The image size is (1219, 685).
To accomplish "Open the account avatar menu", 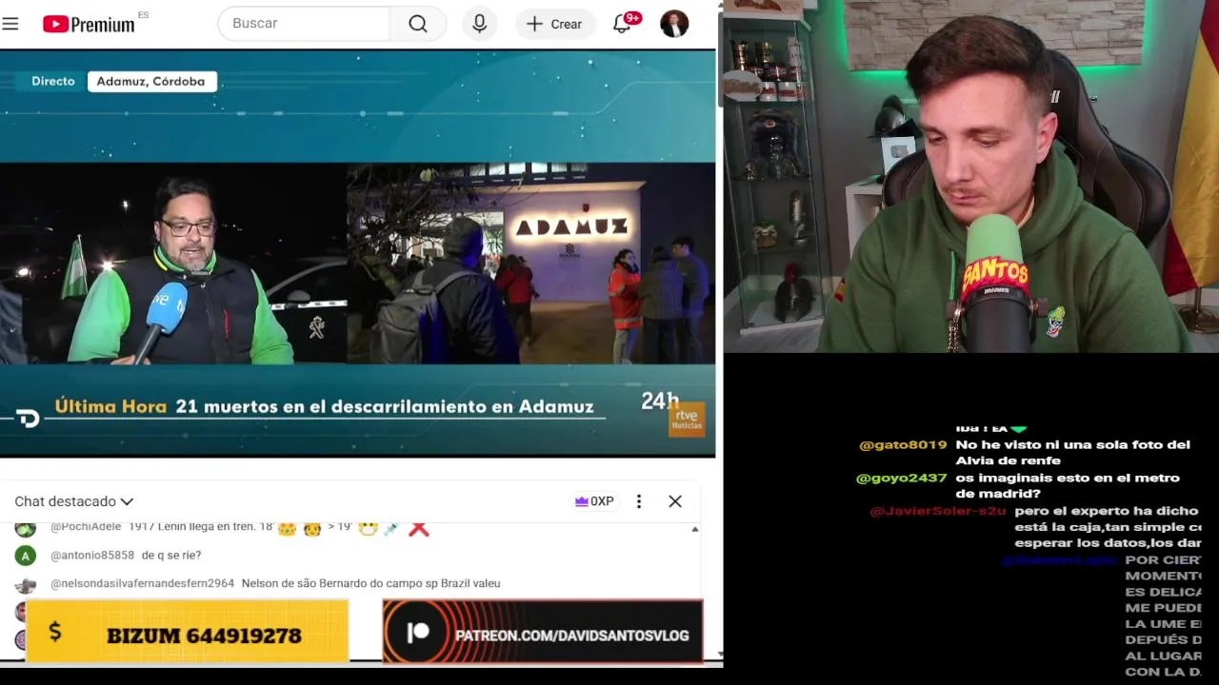I will click(674, 24).
